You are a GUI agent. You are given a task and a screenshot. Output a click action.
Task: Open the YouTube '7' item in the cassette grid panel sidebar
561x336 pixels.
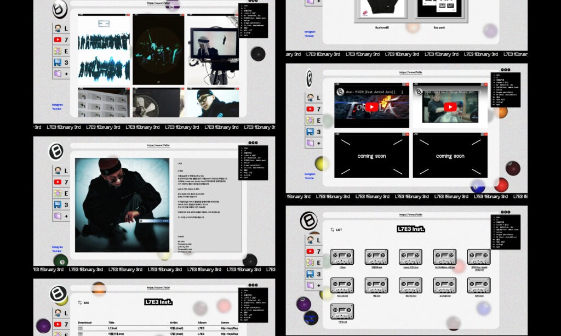click(x=314, y=252)
